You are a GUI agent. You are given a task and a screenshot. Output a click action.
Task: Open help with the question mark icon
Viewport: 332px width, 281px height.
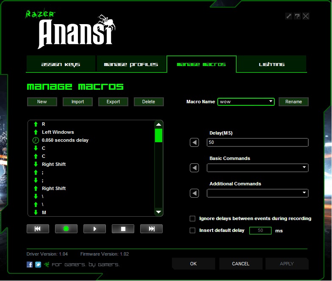(x=297, y=16)
